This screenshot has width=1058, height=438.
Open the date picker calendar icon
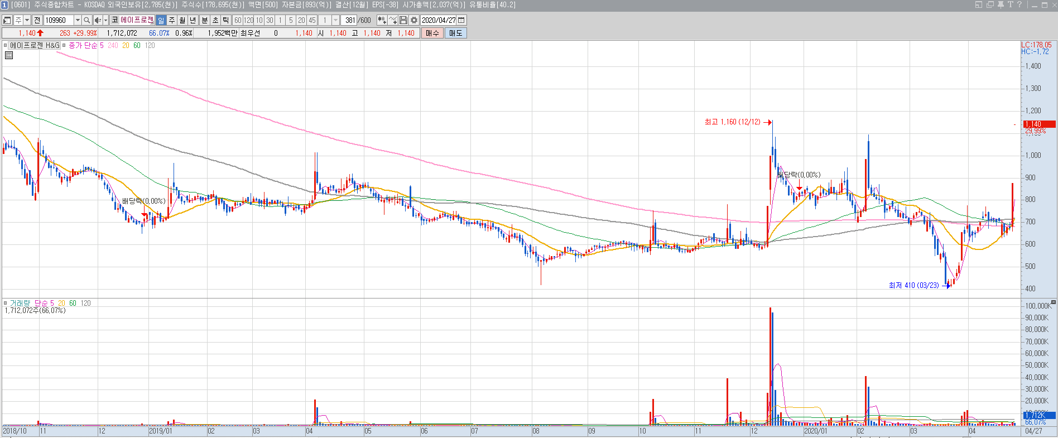click(x=461, y=20)
